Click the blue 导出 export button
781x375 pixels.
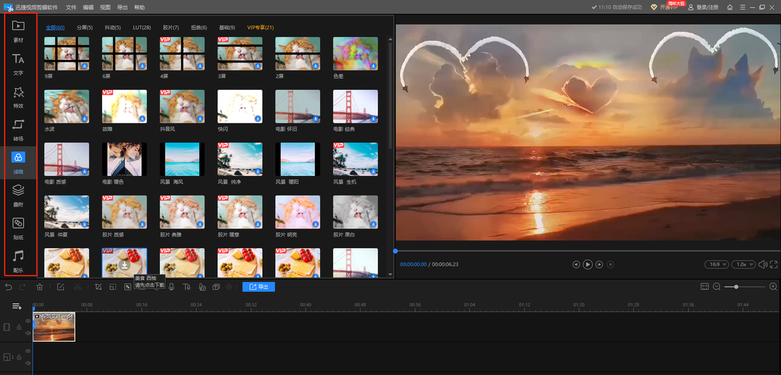(258, 287)
